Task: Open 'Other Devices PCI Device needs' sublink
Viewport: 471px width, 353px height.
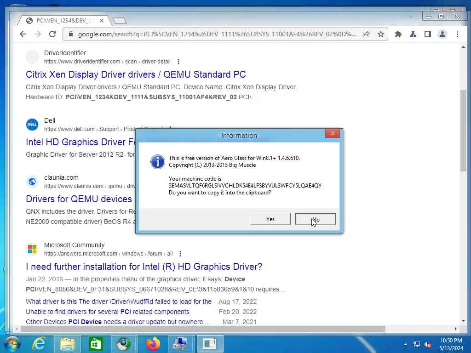Action: coord(118,322)
